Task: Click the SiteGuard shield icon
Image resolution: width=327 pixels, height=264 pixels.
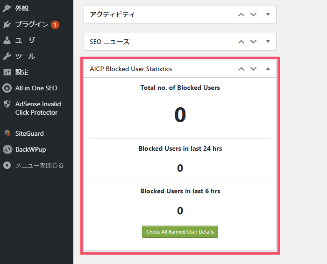Action: pyautogui.click(x=7, y=133)
